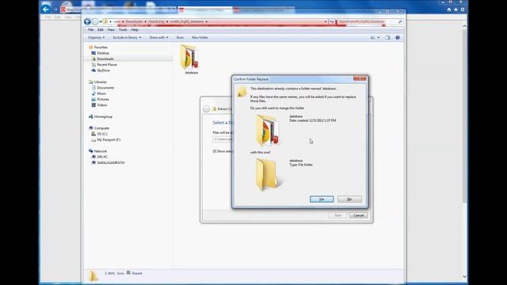
Task: Open the Help menu in Explorer
Action: (135, 30)
